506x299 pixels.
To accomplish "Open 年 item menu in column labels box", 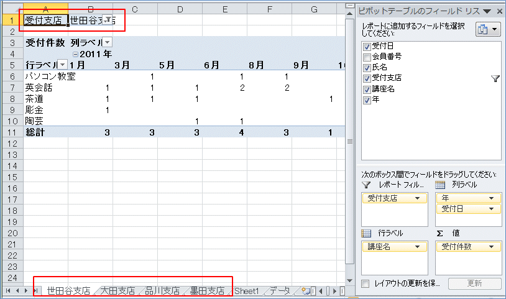I will (491, 198).
